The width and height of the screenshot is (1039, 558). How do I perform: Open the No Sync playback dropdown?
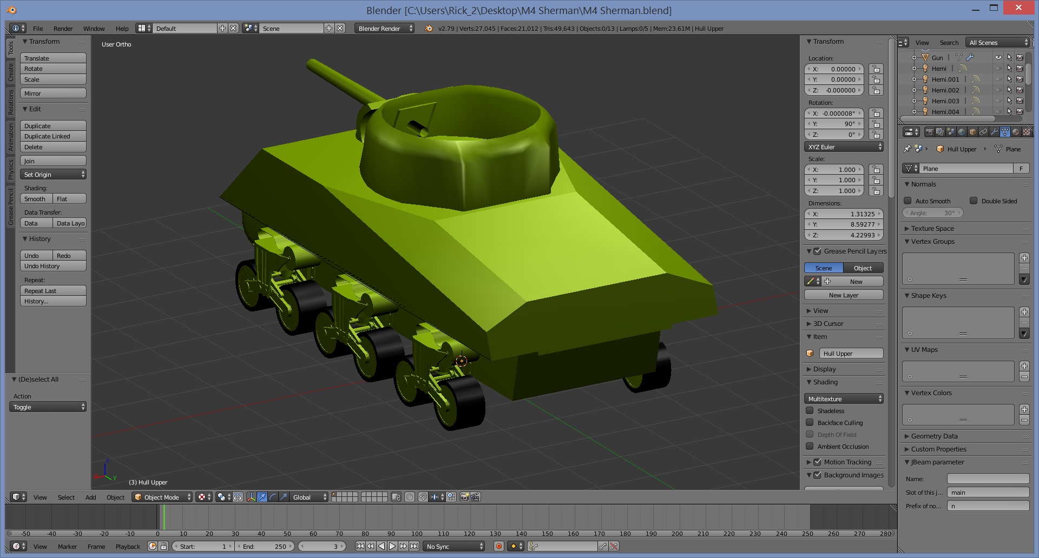point(453,546)
